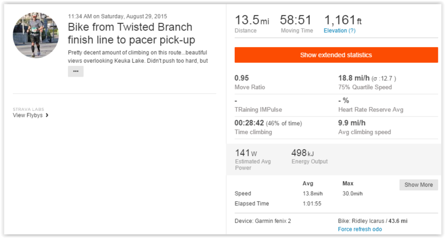Click the 13.5 mi Distance stat
The width and height of the screenshot is (445, 238).
click(251, 21)
